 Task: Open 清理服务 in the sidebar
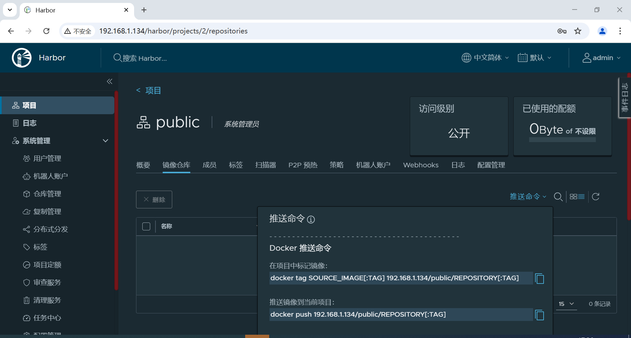[x=47, y=300]
